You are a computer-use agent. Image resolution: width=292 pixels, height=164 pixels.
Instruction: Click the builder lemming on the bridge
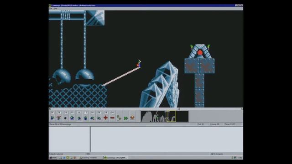pyautogui.click(x=139, y=64)
